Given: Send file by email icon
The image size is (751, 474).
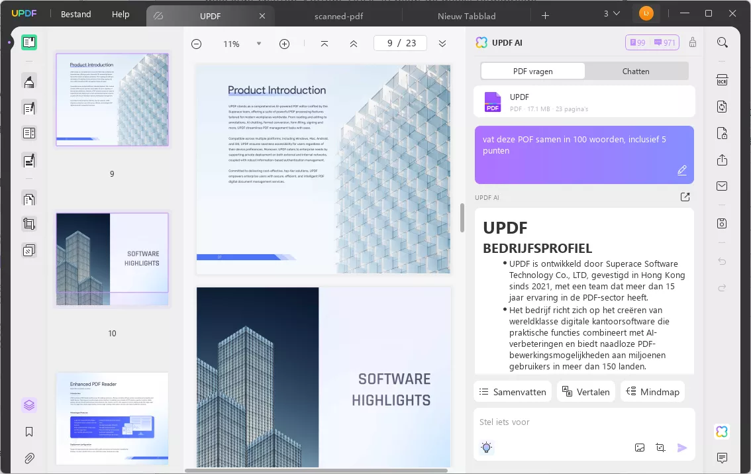Looking at the screenshot, I should click(723, 186).
